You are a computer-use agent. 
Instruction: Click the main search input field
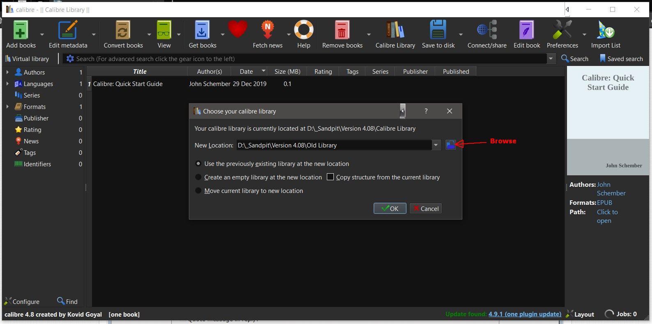click(x=311, y=59)
